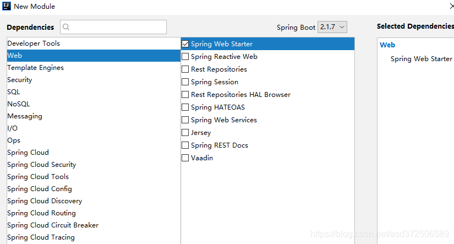
Task: Select the NoSQL category
Action: 94,104
